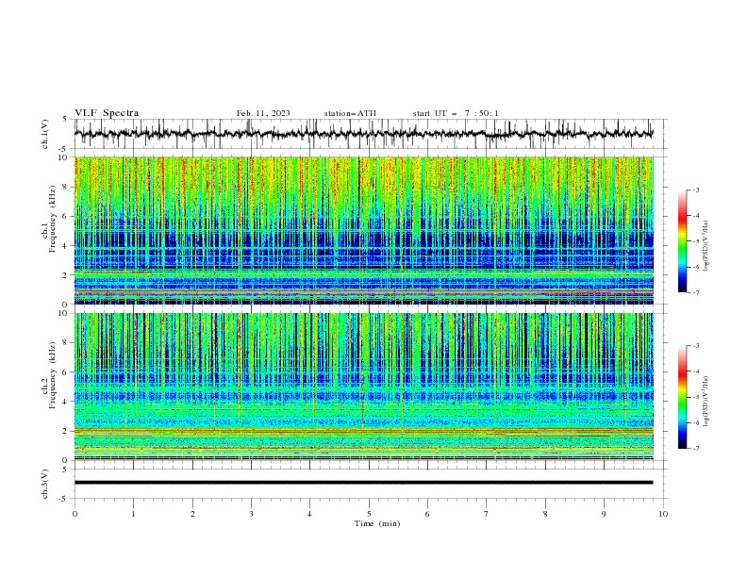Viewport: 747px width, 577px height.
Task: Click the ch.1 colorbar "log(PSD)(V²/Hz)" label
Action: pyautogui.click(x=706, y=245)
